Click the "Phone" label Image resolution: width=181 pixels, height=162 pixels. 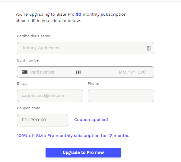[x=93, y=84]
